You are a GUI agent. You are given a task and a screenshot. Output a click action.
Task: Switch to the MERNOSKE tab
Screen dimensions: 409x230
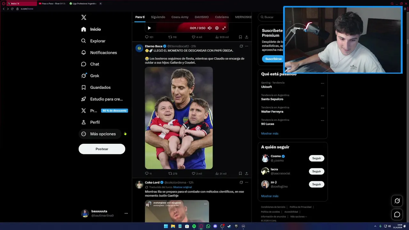pos(243,17)
